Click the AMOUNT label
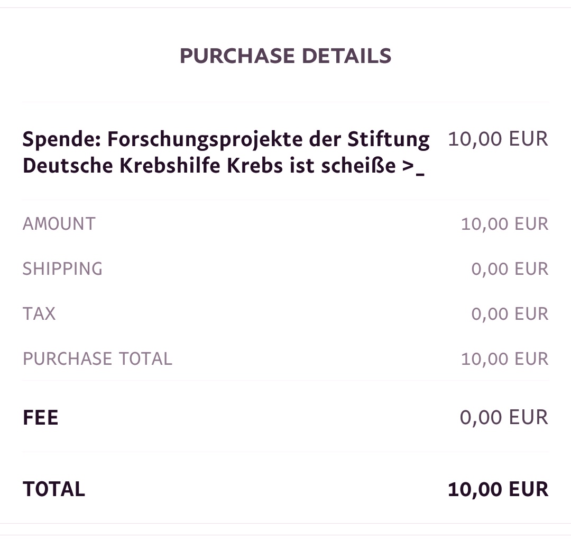Screen dimensions: 571x548 click(x=59, y=224)
